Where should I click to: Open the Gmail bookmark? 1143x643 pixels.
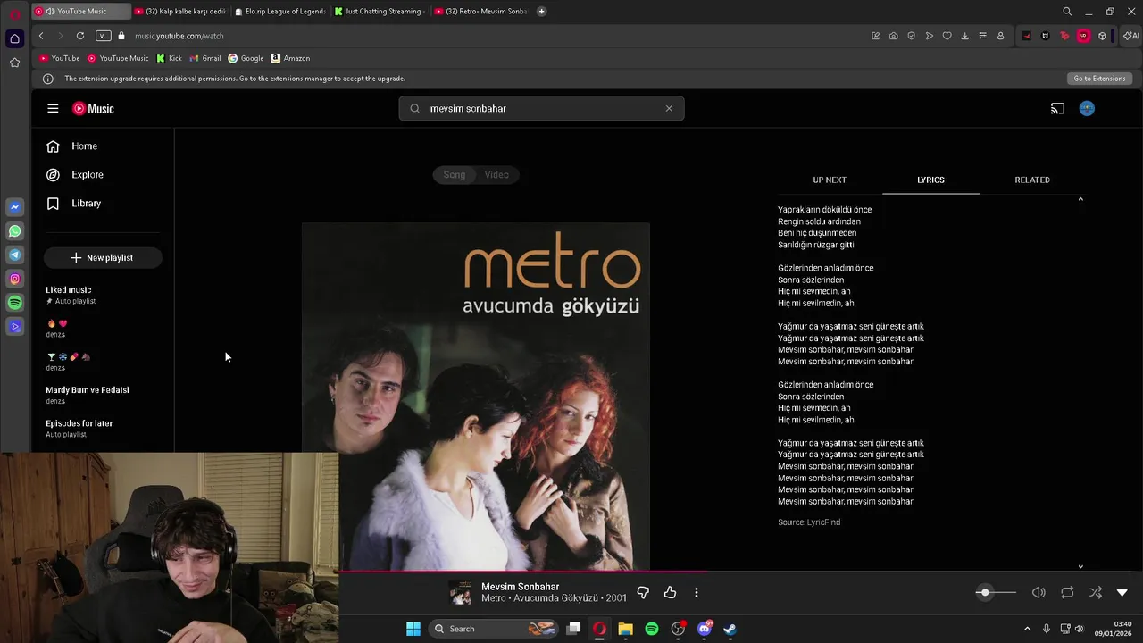pos(205,58)
